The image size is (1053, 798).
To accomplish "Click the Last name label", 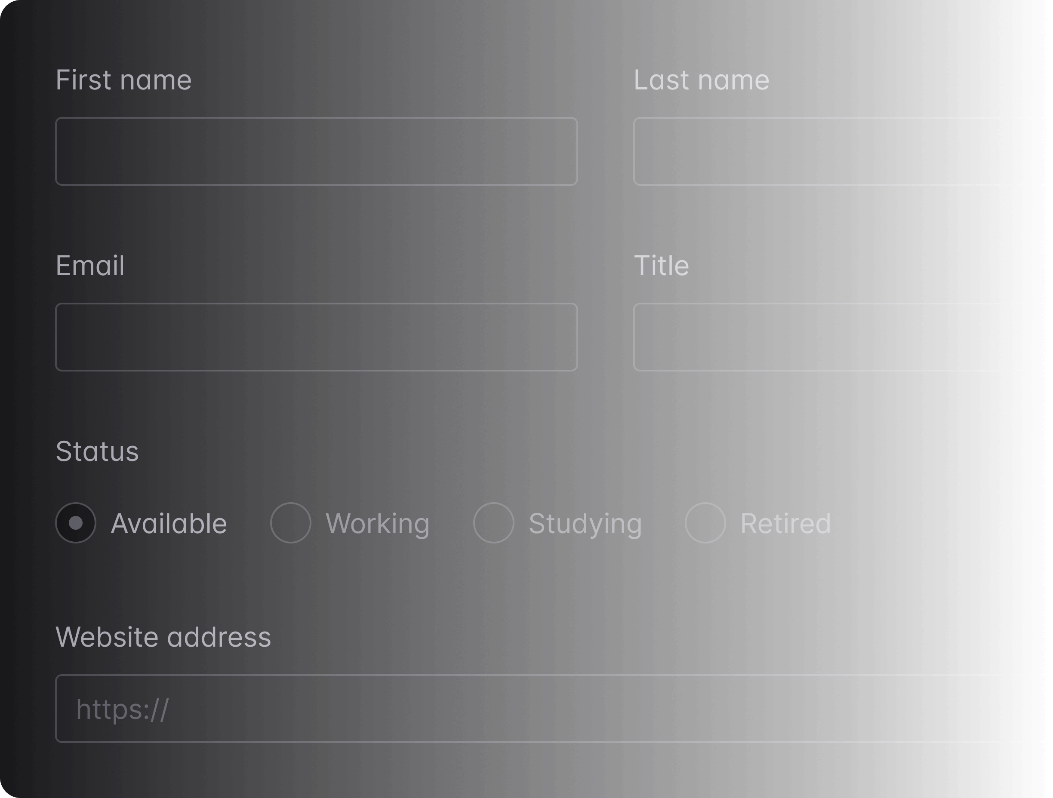I will (702, 80).
